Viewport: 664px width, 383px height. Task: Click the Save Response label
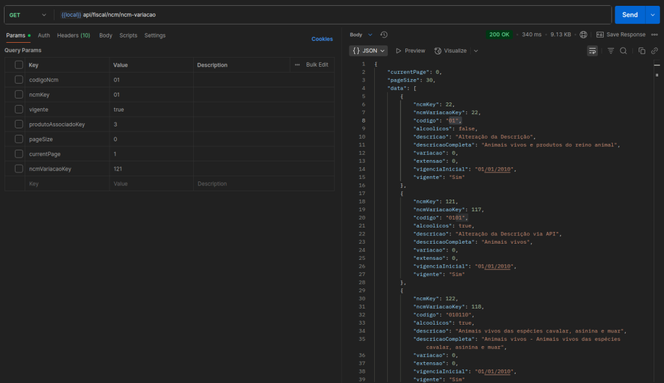click(x=626, y=35)
